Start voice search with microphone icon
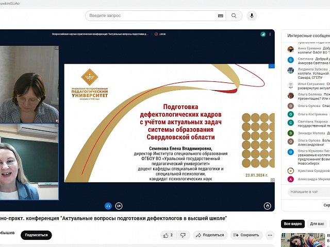This screenshot has height=247, width=330. tap(252, 16)
